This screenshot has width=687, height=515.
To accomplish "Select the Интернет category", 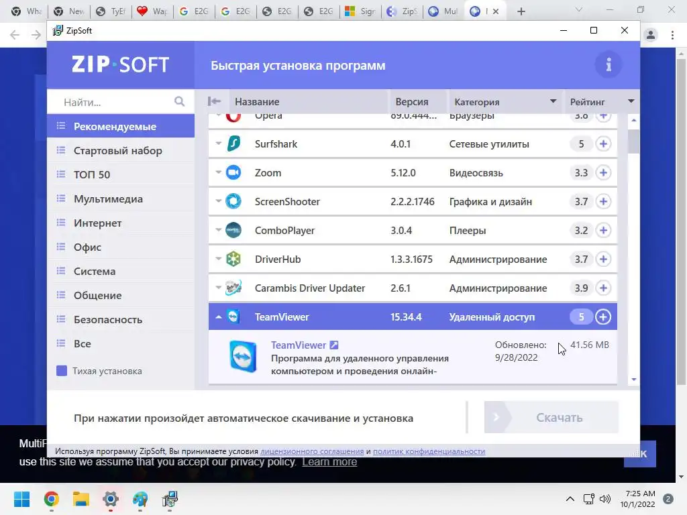I will tap(121, 223).
